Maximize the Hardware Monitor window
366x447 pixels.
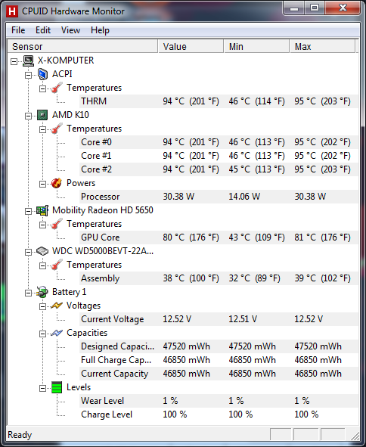tap(315, 8)
